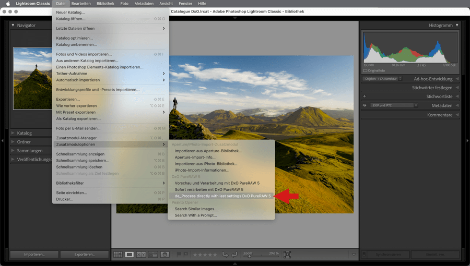This screenshot has height=266, width=470.
Task: Open Zusatzmodul-Manager entry
Action: pos(110,138)
